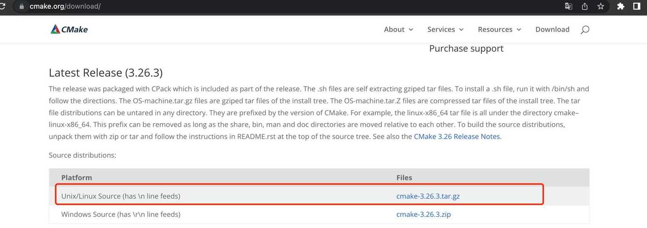Download cmake-3.26.3.tar.gz source file
Image resolution: width=647 pixels, height=228 pixels.
(428, 196)
